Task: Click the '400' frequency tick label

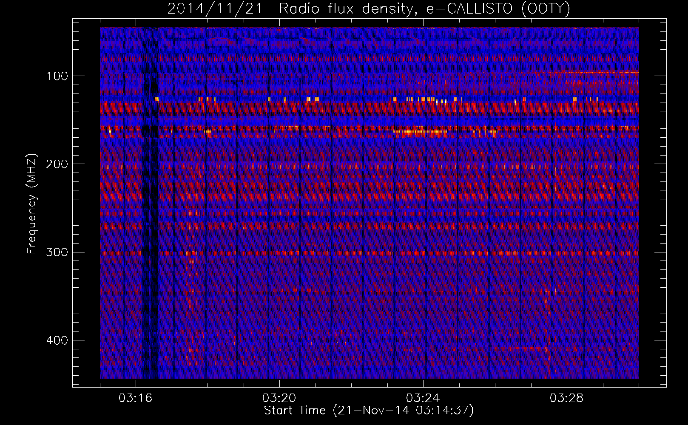Action: (x=57, y=340)
